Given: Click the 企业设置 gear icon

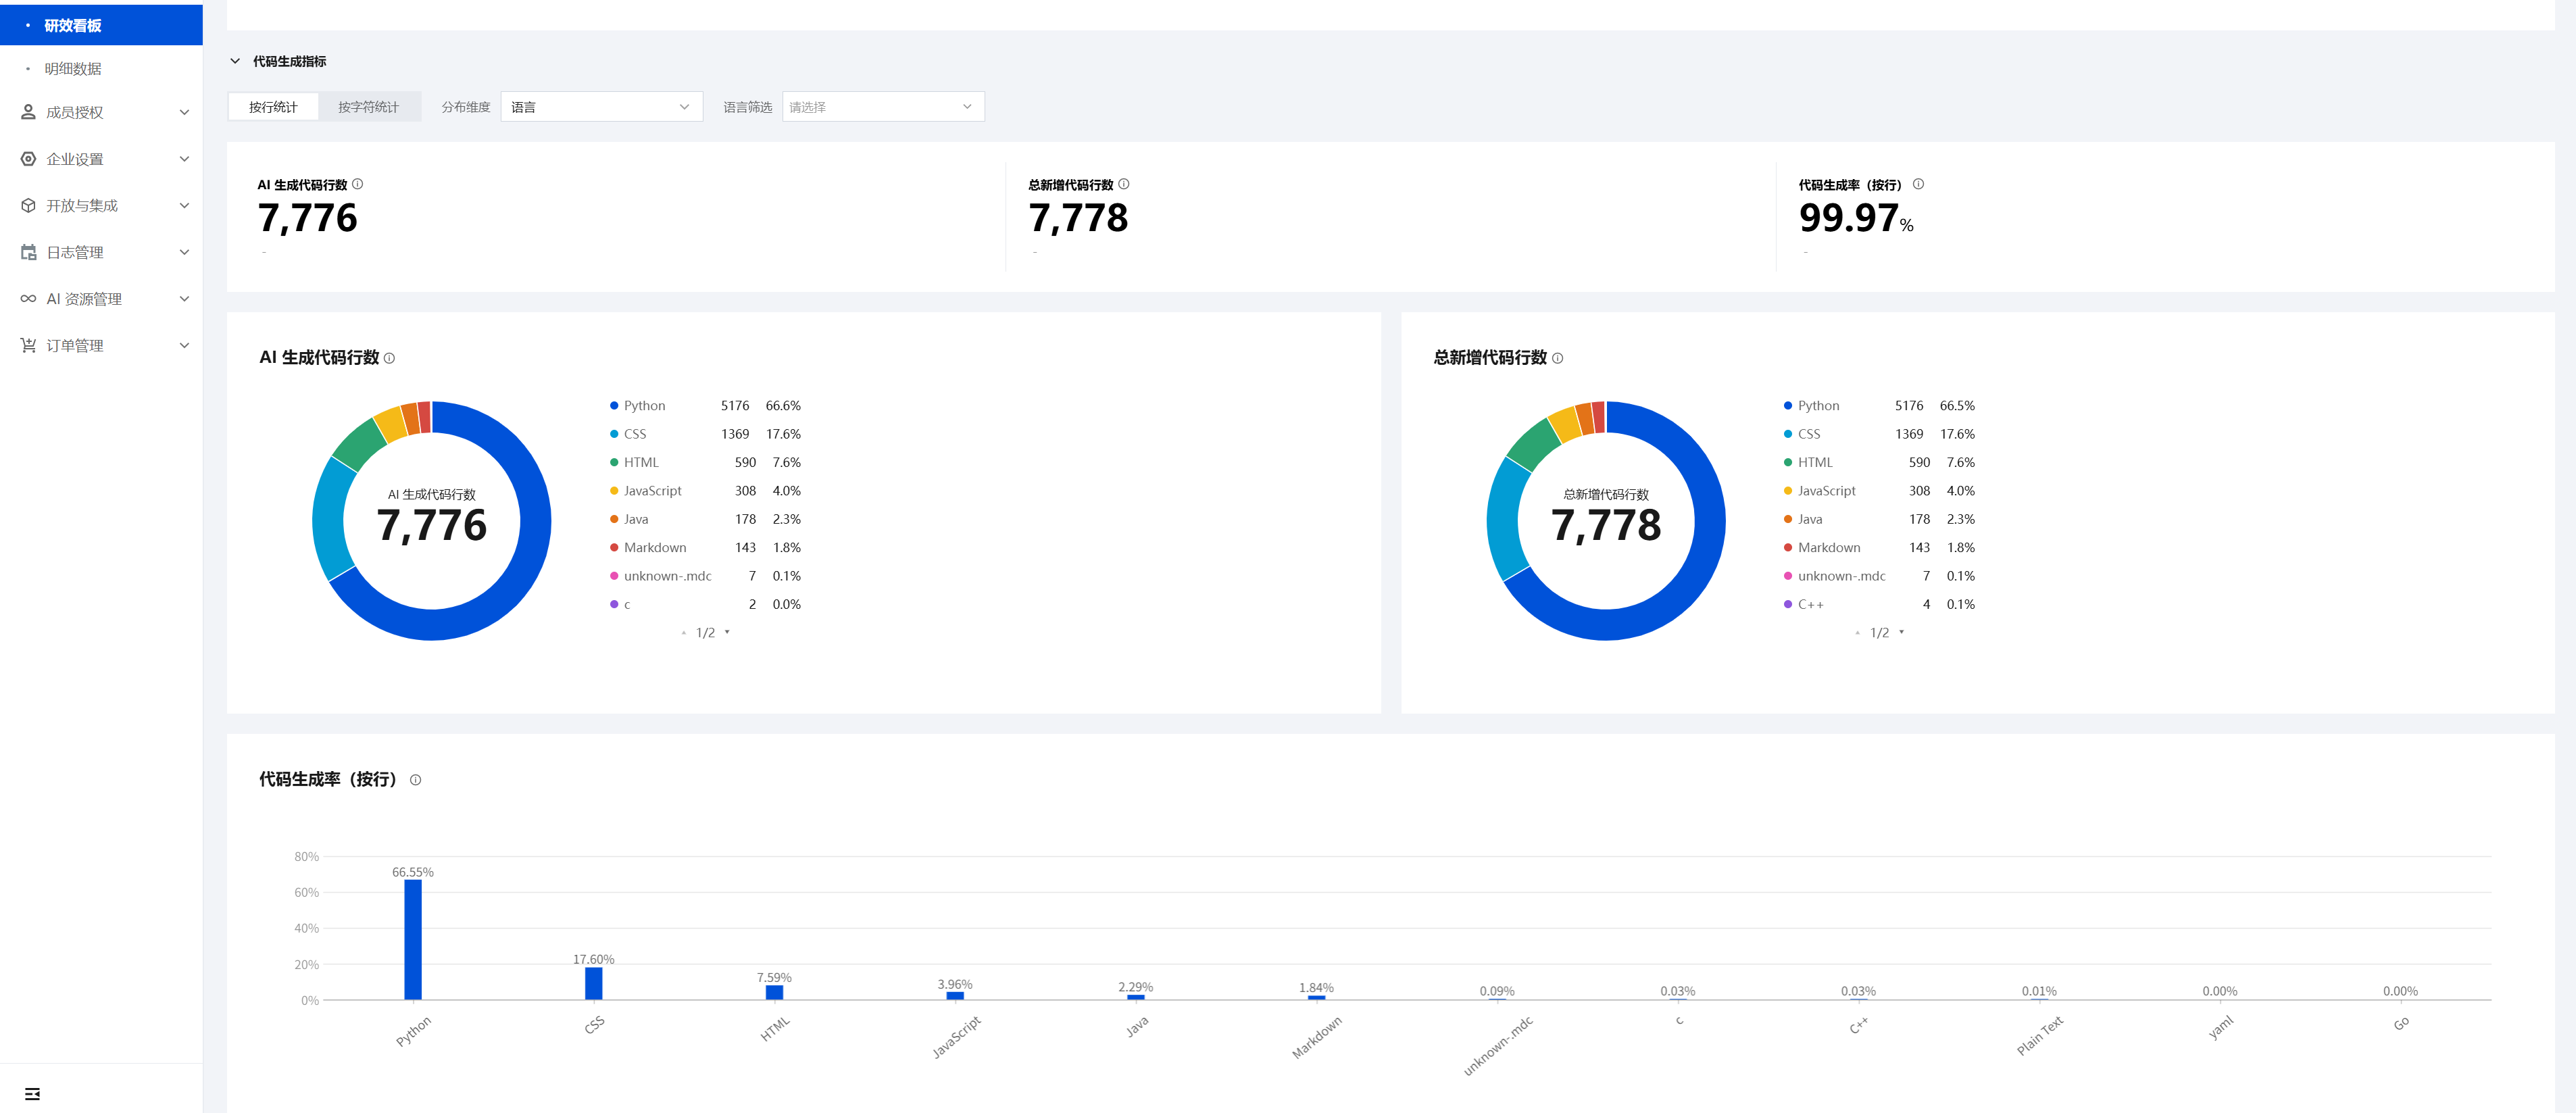Looking at the screenshot, I should click(x=28, y=159).
